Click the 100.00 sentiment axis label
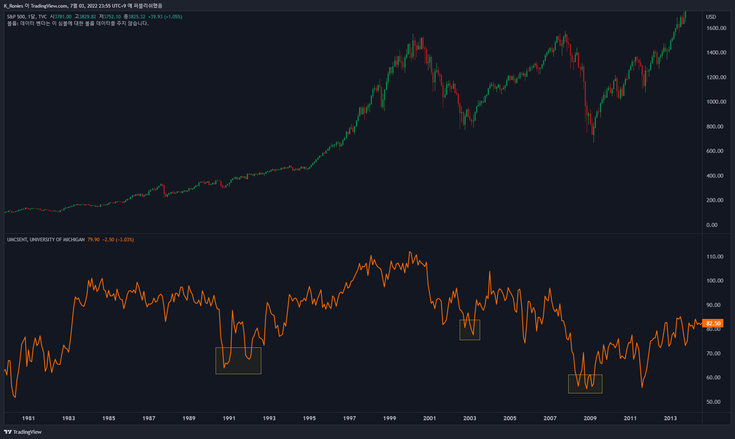Screen dimensions: 735x439 715,281
